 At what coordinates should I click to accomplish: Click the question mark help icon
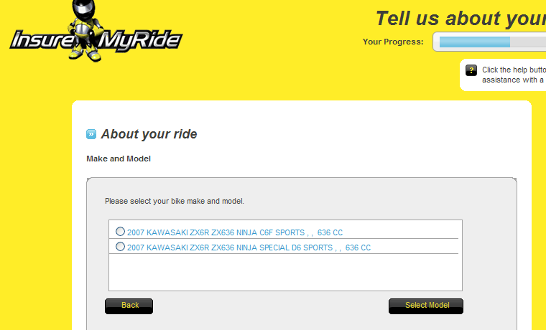[471, 70]
